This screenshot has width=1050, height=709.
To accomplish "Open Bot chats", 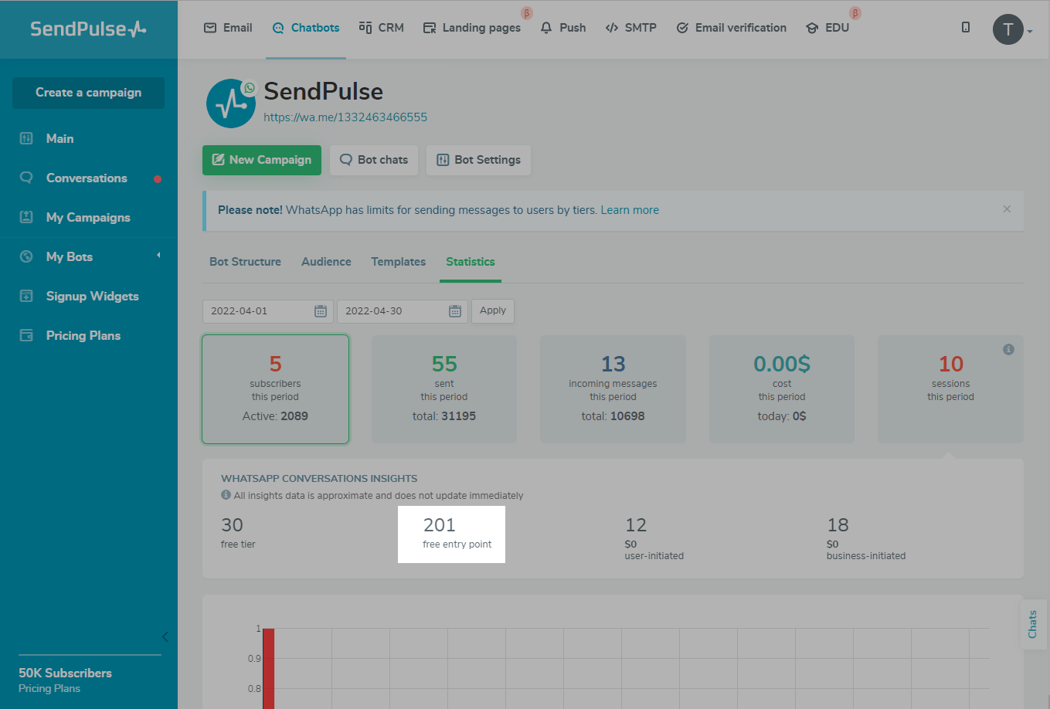I will click(374, 160).
